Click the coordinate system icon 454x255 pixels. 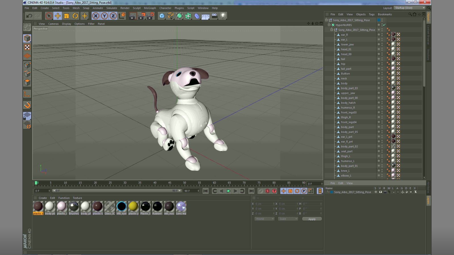[x=122, y=16]
